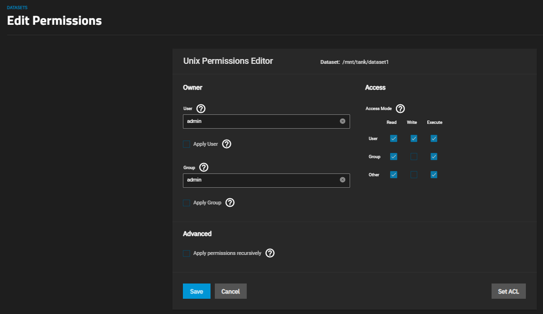Clear the User field with X icon
The width and height of the screenshot is (543, 314).
[342, 121]
